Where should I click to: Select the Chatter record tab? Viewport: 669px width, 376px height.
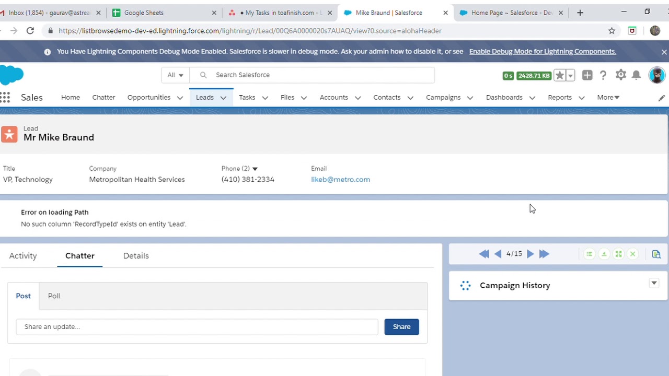click(x=80, y=255)
